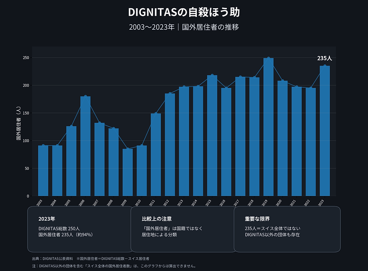This screenshot has height=271, width=368.
Task: Click the text "DIGNITAS以外の団体も存在"
Action: (x=272, y=235)
